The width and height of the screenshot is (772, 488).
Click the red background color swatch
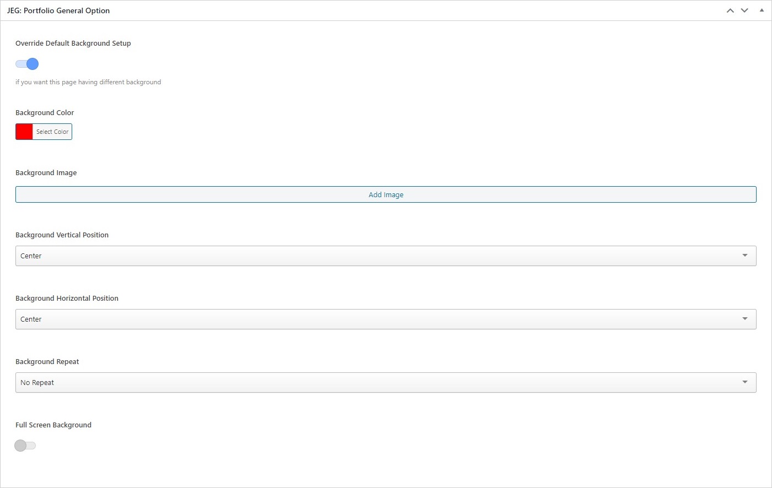tap(24, 132)
